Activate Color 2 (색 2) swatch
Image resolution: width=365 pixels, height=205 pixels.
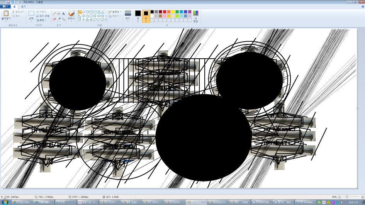(x=146, y=15)
